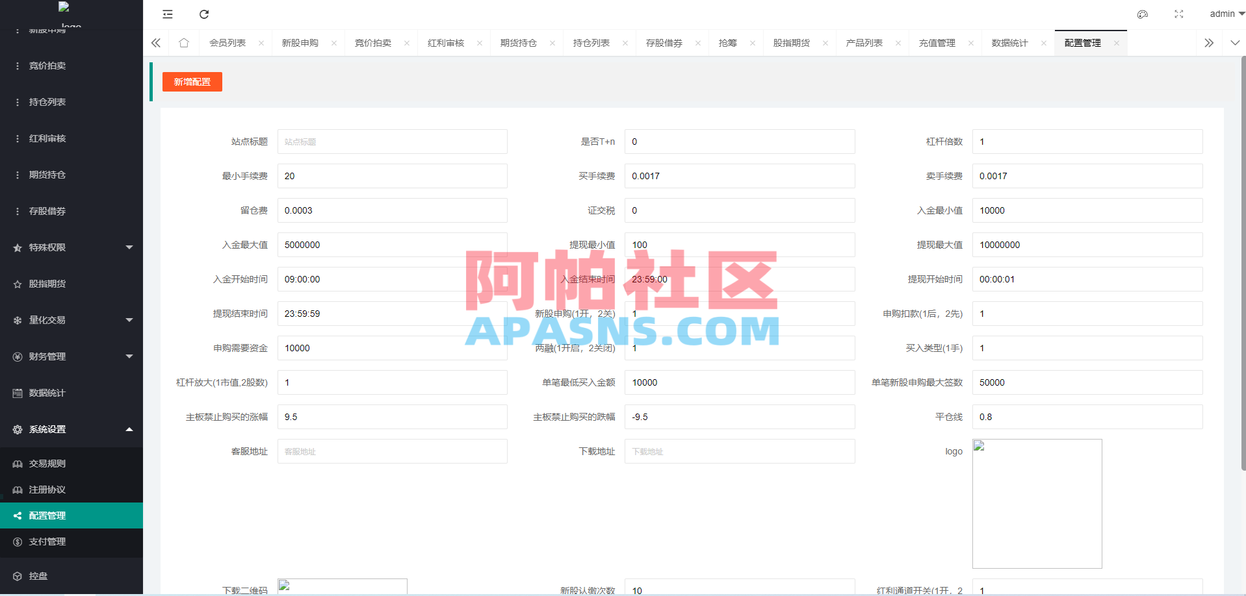Click the 平仓线 field showing 0.8
Viewport: 1246px width, 596px height.
1087,417
